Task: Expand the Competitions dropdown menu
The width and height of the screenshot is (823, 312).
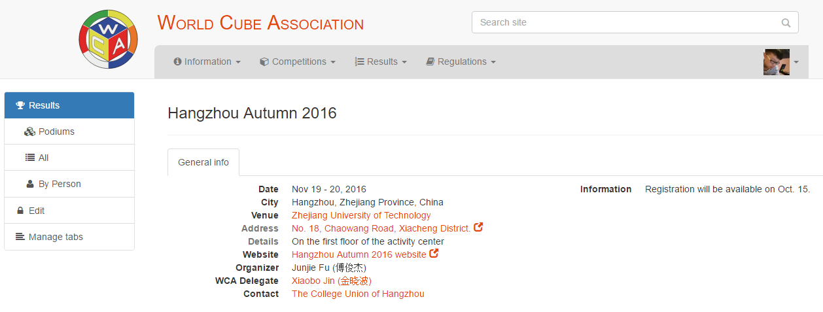Action: coord(298,61)
